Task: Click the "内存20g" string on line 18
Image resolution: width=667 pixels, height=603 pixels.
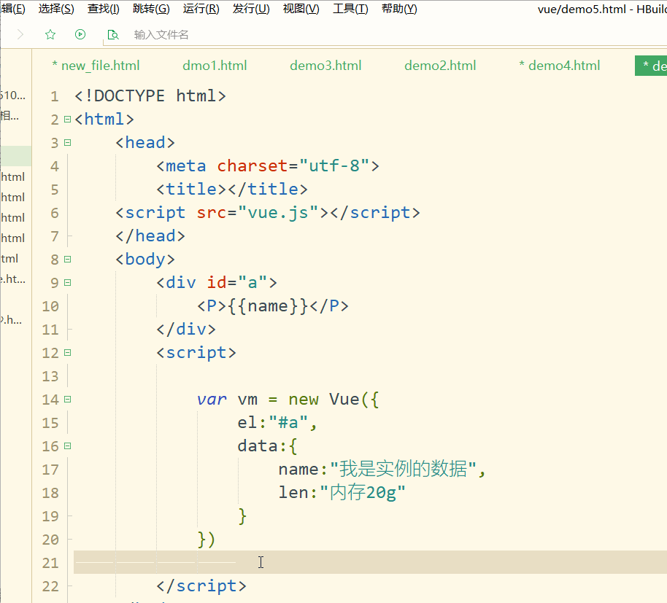Action: pos(363,492)
